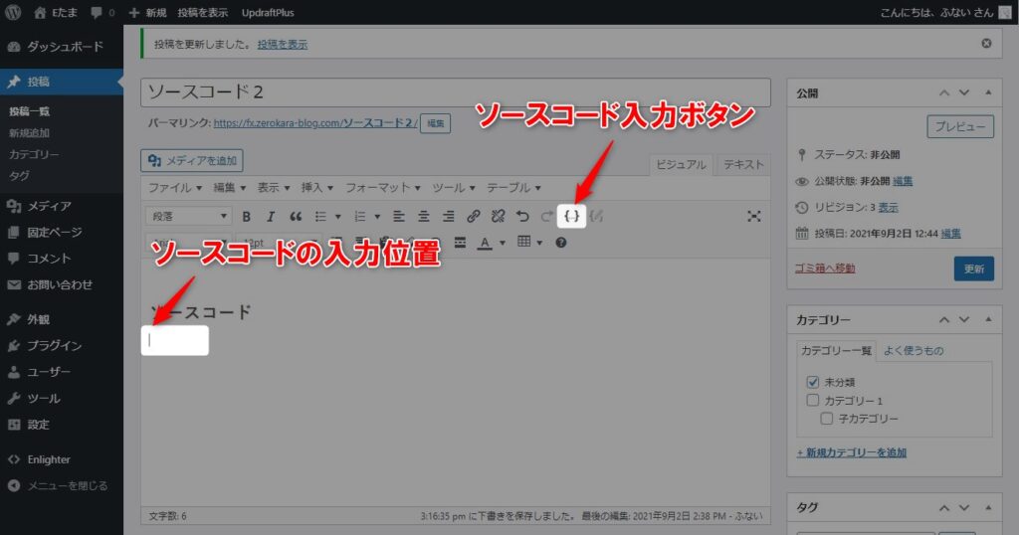Collapse the カテゴリー panel triangle toggle

click(x=988, y=319)
